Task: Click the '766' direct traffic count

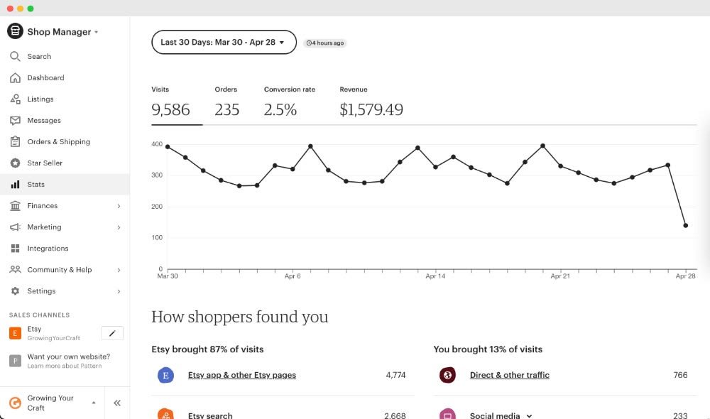Action: click(681, 375)
